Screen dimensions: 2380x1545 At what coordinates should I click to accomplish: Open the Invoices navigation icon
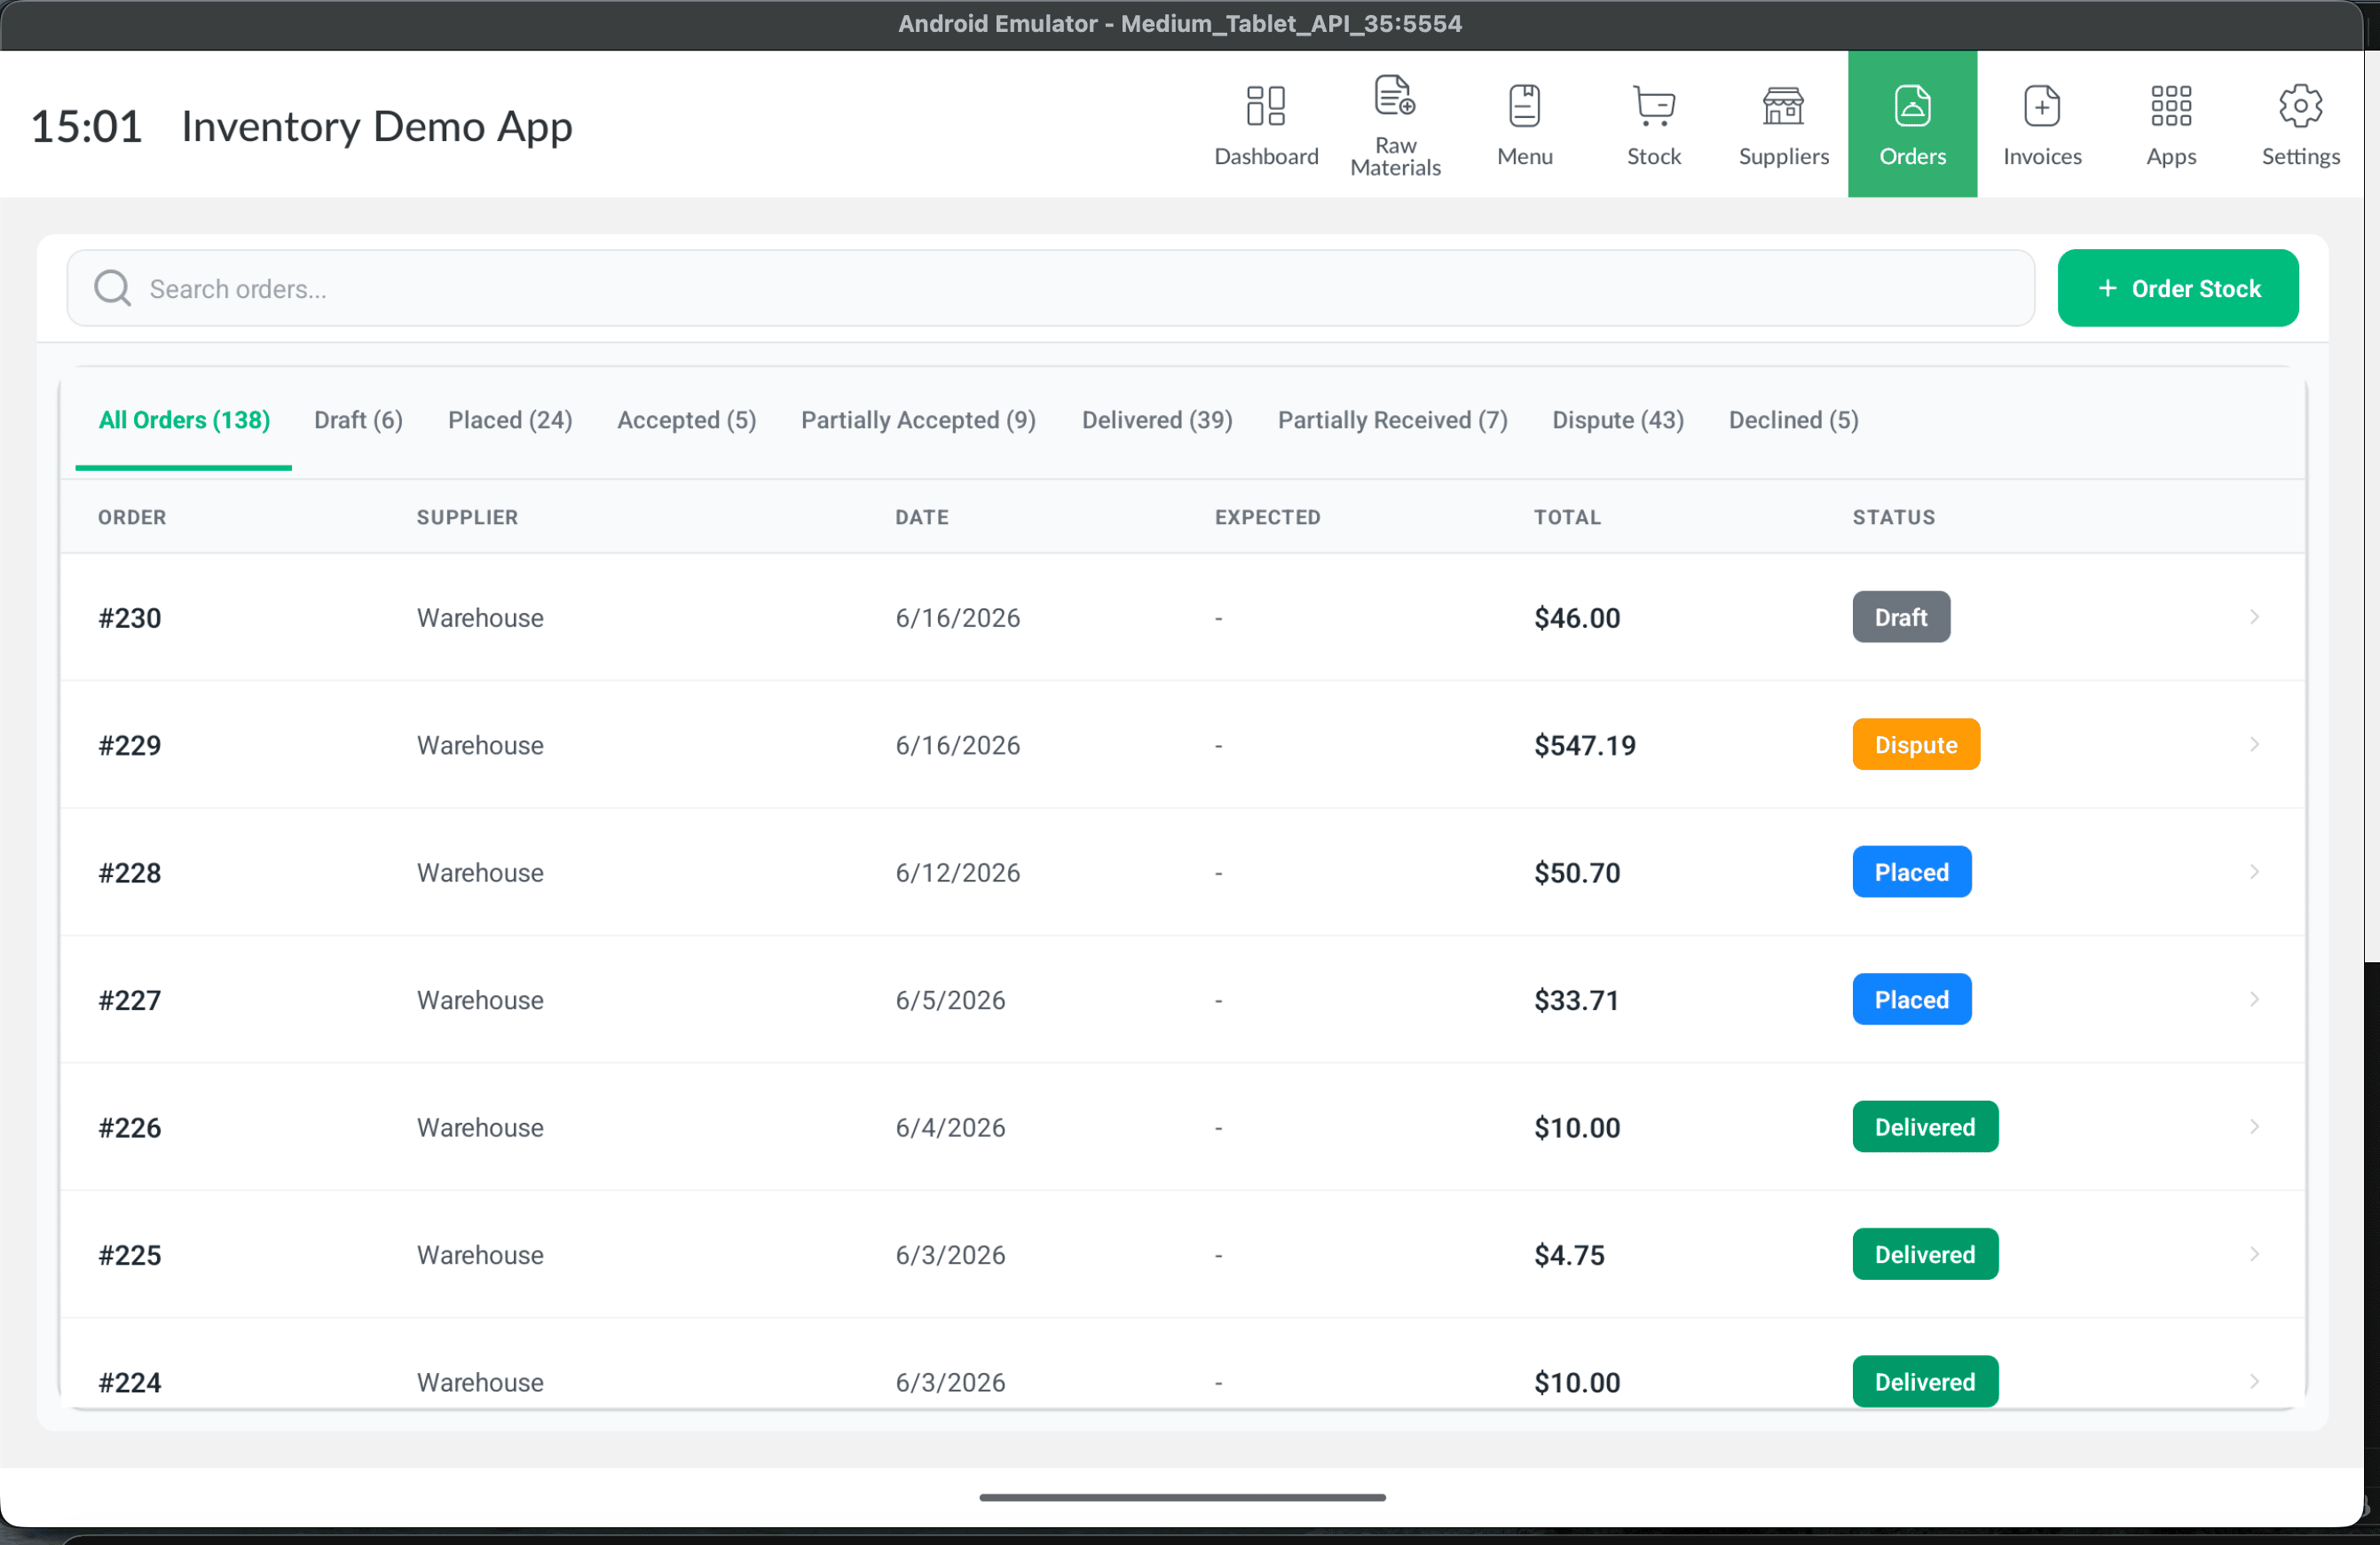[2041, 106]
